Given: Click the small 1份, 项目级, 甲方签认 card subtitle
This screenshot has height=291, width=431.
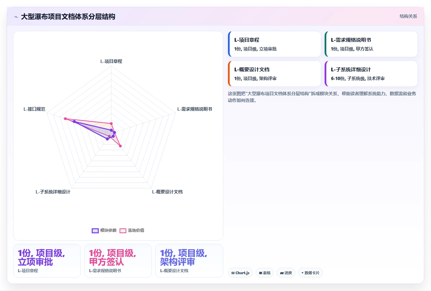Looking at the screenshot, I should pos(352,49).
